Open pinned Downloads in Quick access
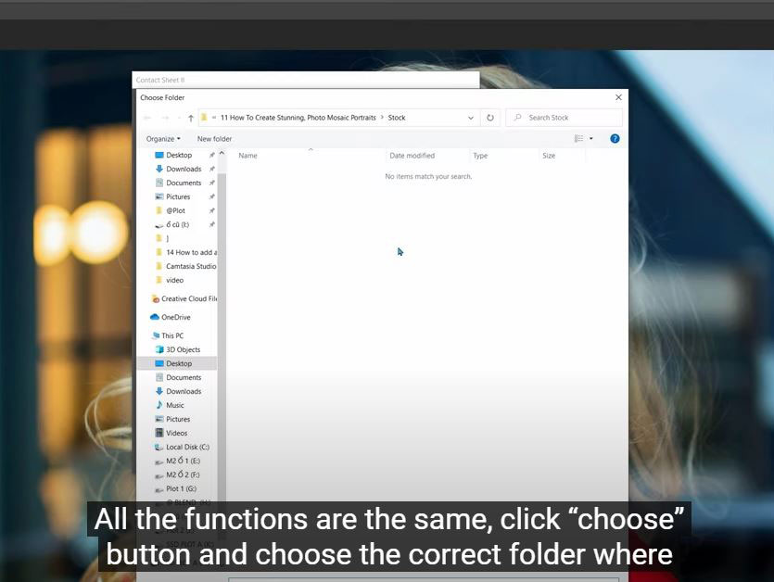This screenshot has width=774, height=582. coord(184,169)
